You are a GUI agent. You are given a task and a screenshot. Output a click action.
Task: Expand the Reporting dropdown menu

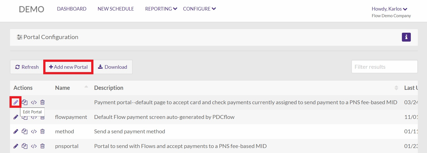(x=161, y=9)
